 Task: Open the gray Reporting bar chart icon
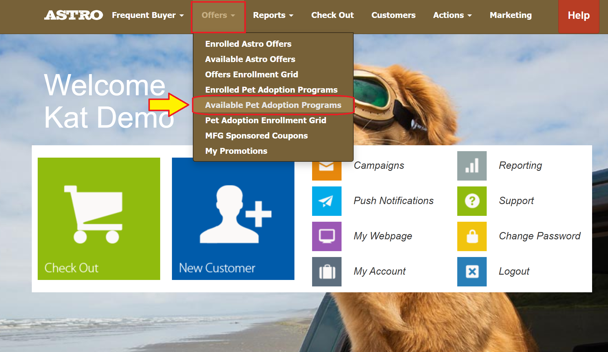(x=472, y=166)
